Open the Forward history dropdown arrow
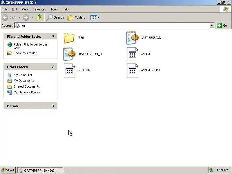Image resolution: width=232 pixels, height=174 pixels. pos(32,18)
